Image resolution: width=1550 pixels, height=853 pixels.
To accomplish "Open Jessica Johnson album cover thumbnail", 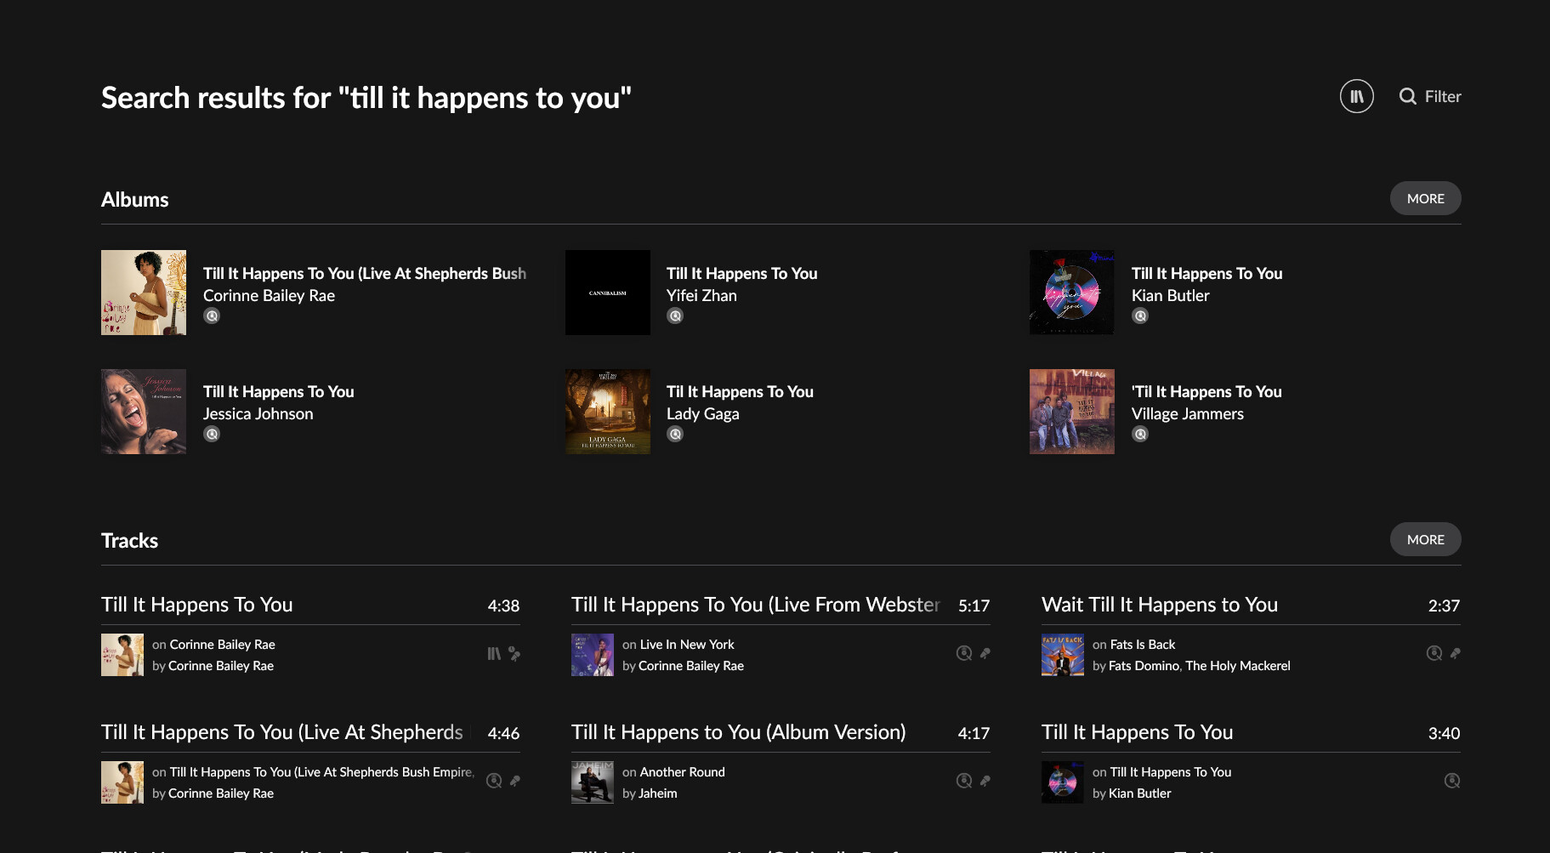I will [x=144, y=412].
